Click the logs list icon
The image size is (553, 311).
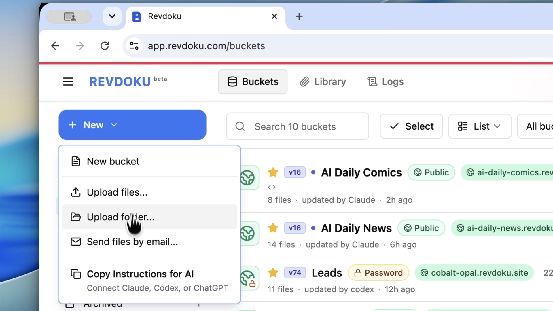pos(372,81)
